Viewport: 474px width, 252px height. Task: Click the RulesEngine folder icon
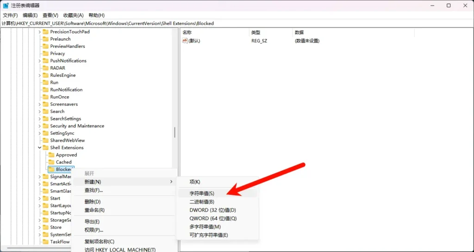pos(45,76)
